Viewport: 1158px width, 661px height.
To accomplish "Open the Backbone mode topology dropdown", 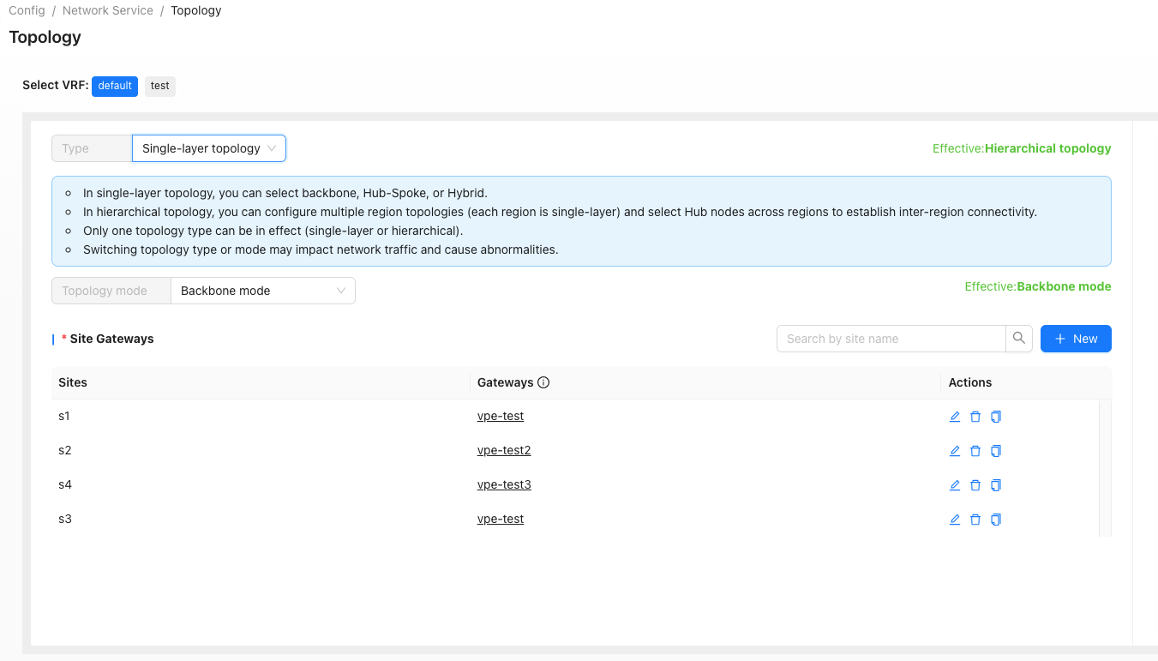I will [x=263, y=291].
